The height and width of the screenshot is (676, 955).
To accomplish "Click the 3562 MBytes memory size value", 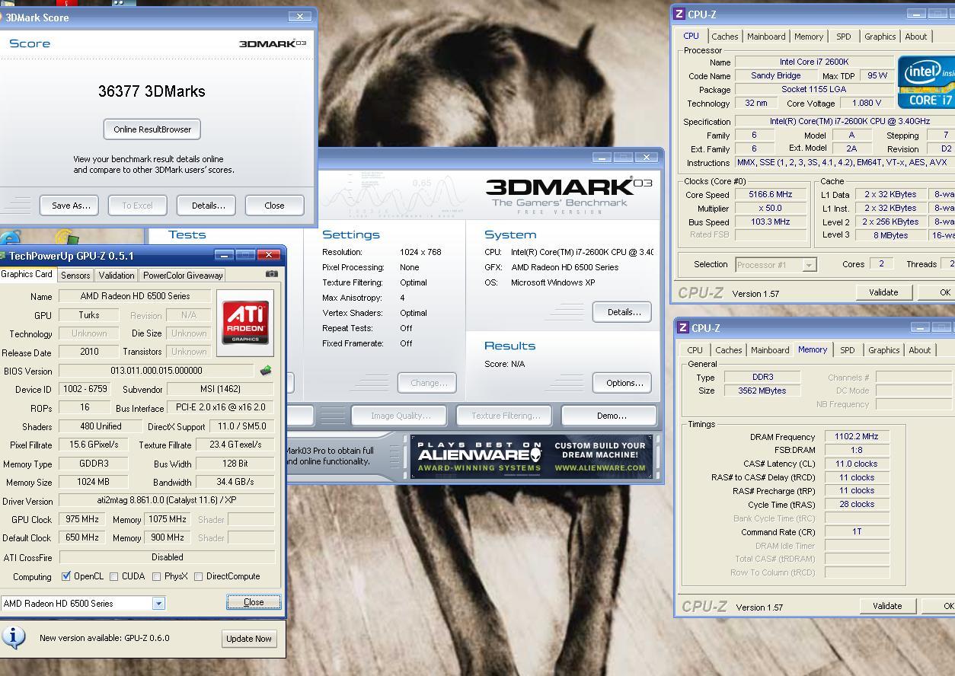I will coord(762,391).
